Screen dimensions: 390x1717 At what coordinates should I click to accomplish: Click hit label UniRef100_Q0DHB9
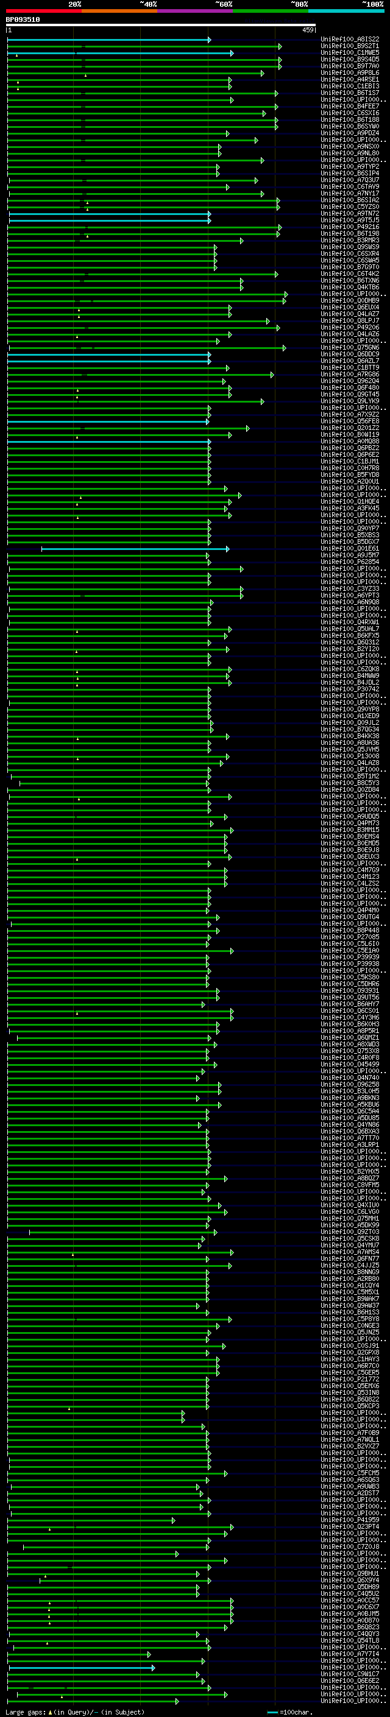350,300
